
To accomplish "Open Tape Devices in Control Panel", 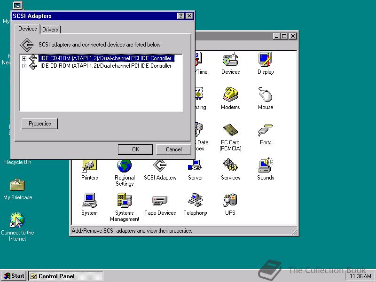I will click(160, 205).
